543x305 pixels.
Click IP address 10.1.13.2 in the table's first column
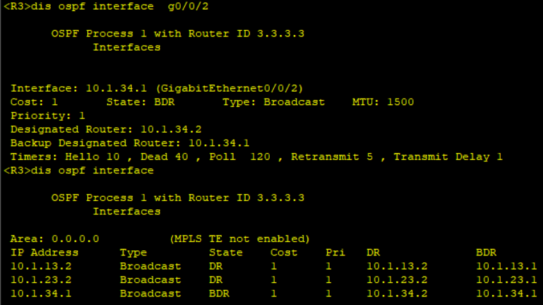(41, 266)
